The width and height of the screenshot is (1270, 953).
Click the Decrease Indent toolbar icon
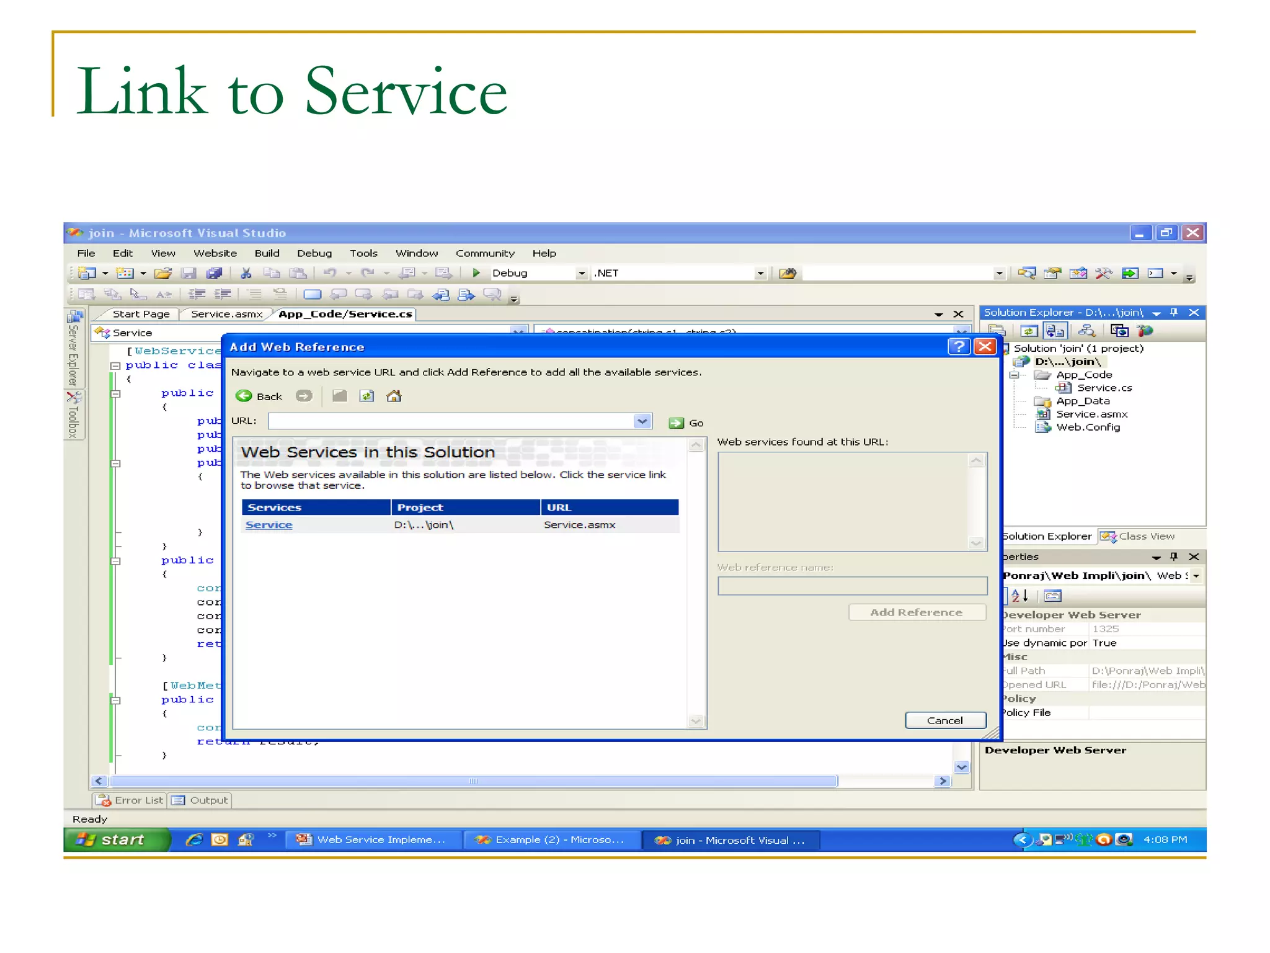[197, 294]
